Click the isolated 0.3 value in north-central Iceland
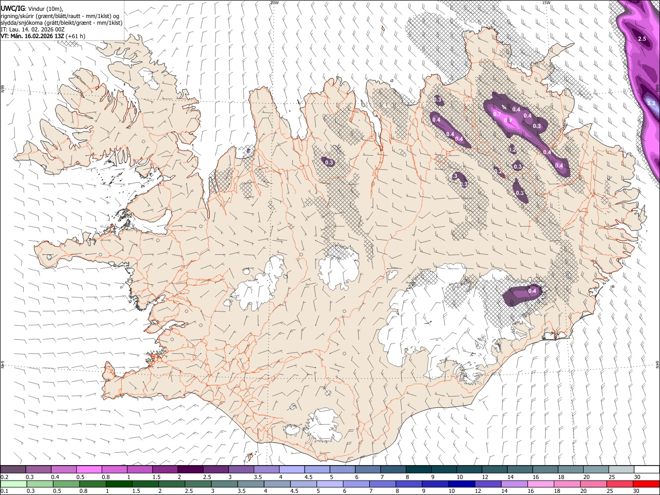The height and width of the screenshot is (495, 660). coord(329,162)
